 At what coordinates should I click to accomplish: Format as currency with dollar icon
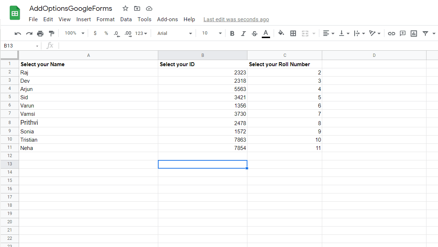coord(95,33)
